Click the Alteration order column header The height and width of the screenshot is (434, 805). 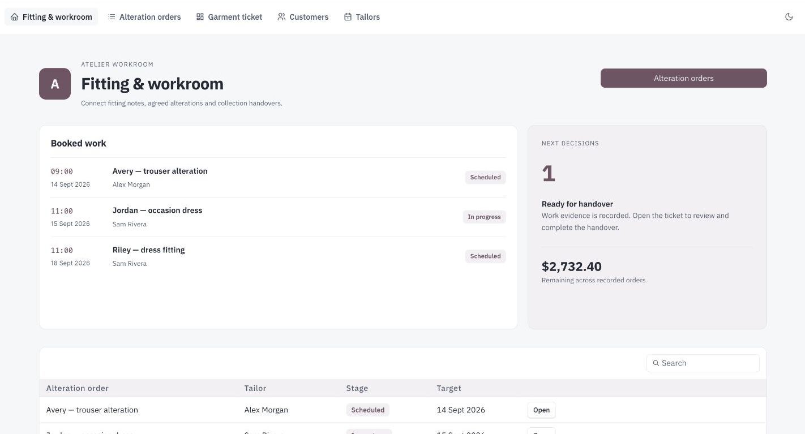78,388
